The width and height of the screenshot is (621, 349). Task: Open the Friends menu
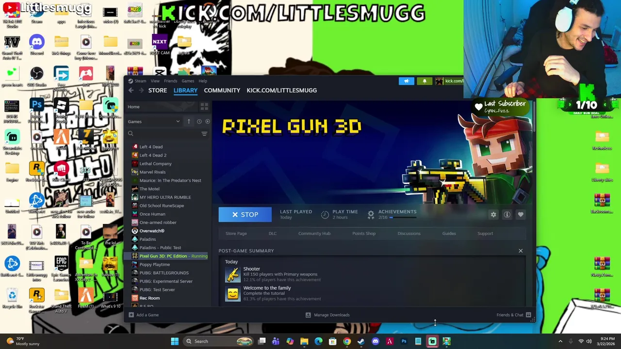[170, 81]
